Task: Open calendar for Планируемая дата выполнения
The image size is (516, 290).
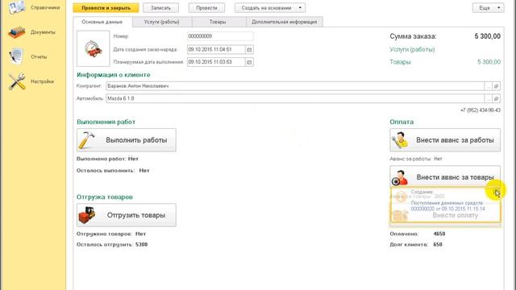Action: point(249,62)
